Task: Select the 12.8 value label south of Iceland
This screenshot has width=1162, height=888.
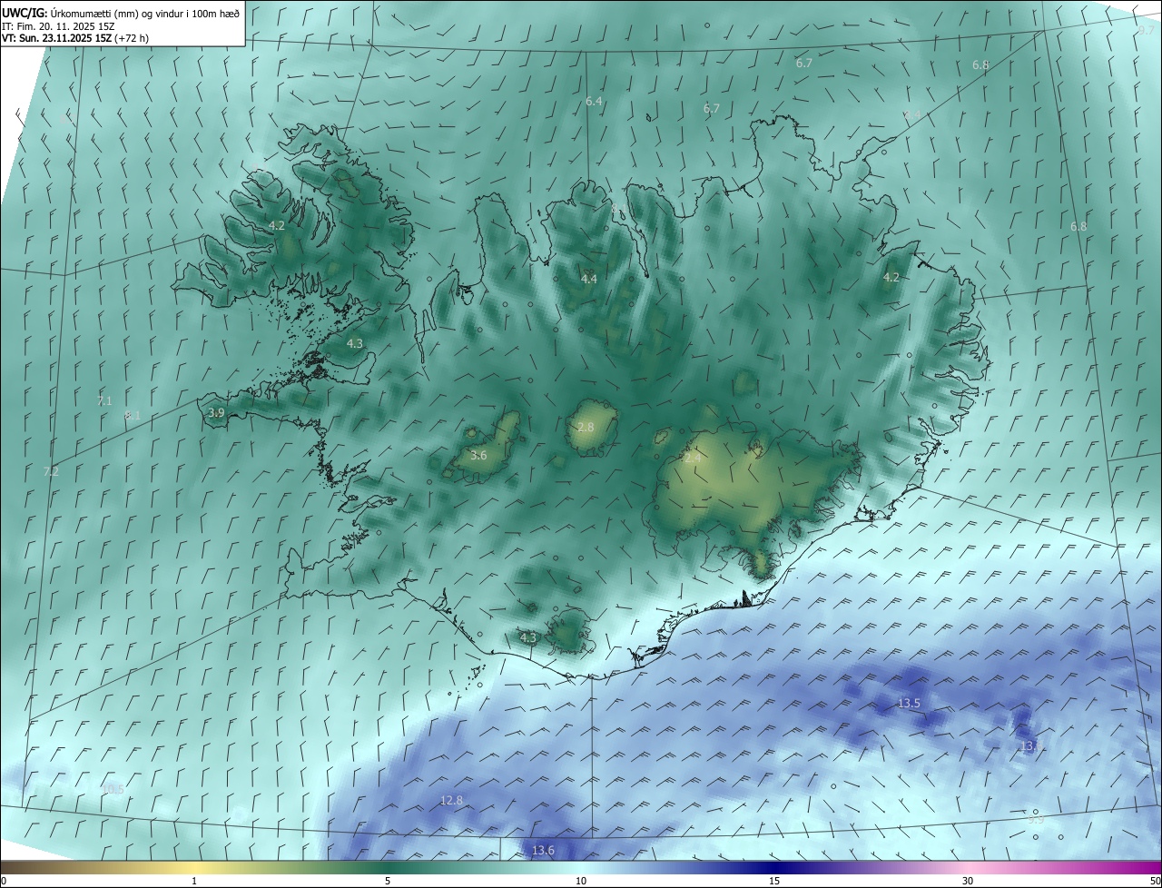Action: click(x=451, y=800)
